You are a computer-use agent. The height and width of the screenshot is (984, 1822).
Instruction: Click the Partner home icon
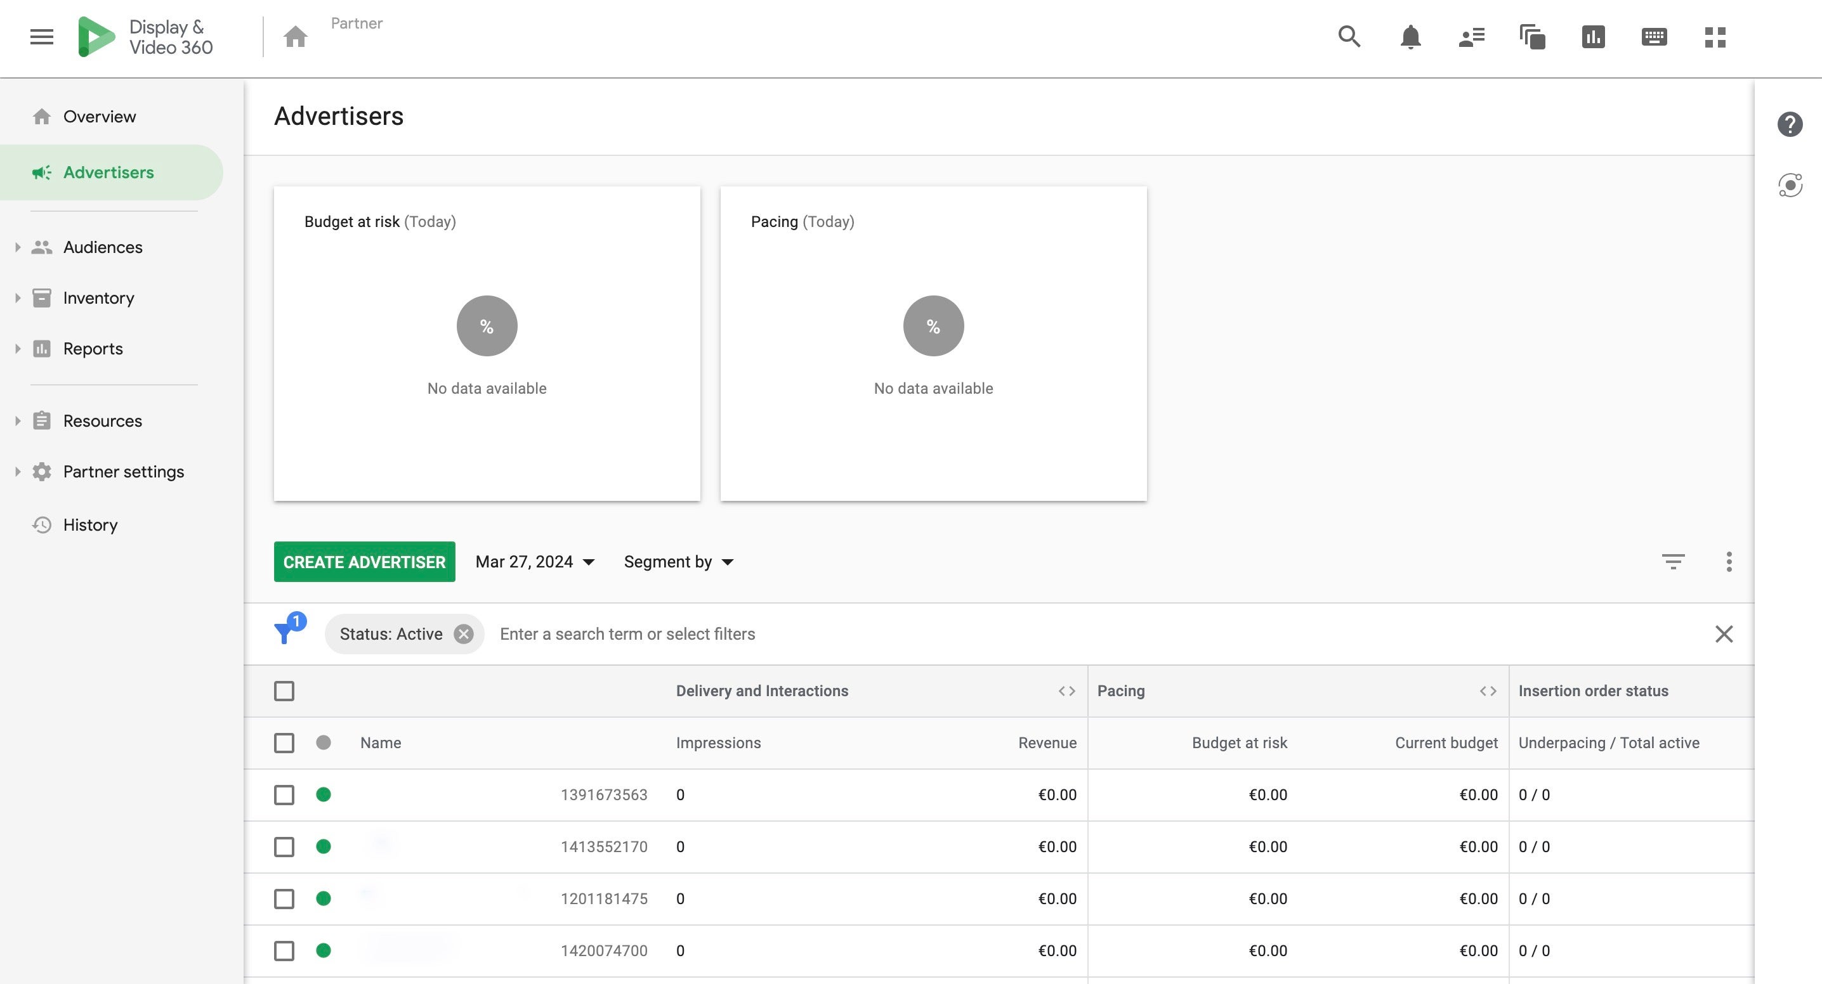tap(295, 36)
